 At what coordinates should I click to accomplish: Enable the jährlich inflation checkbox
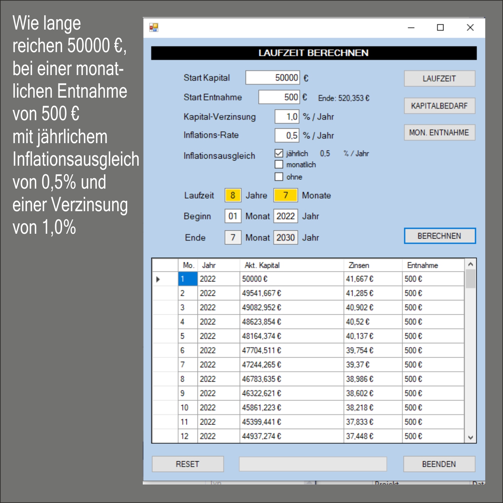pyautogui.click(x=279, y=153)
